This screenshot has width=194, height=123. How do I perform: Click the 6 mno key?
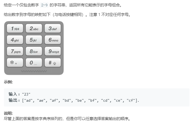coord(53,40)
